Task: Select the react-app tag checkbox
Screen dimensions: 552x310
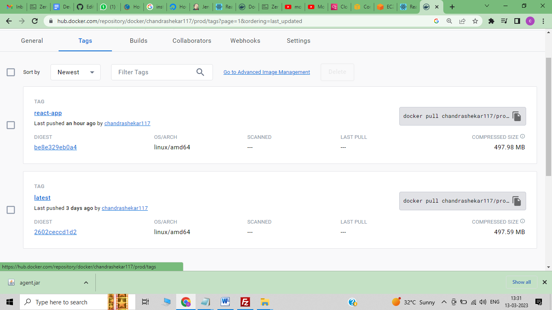Action: point(11,125)
